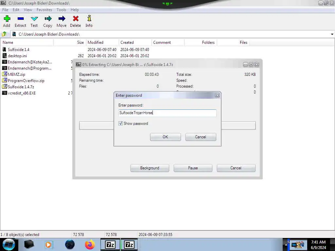Confirm password with OK button

(165, 137)
